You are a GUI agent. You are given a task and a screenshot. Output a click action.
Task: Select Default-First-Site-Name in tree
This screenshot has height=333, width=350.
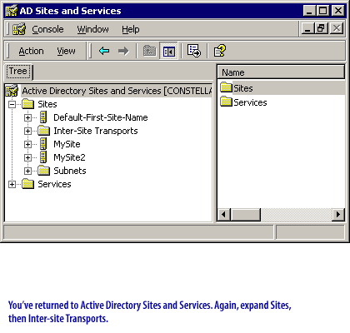pyautogui.click(x=101, y=117)
